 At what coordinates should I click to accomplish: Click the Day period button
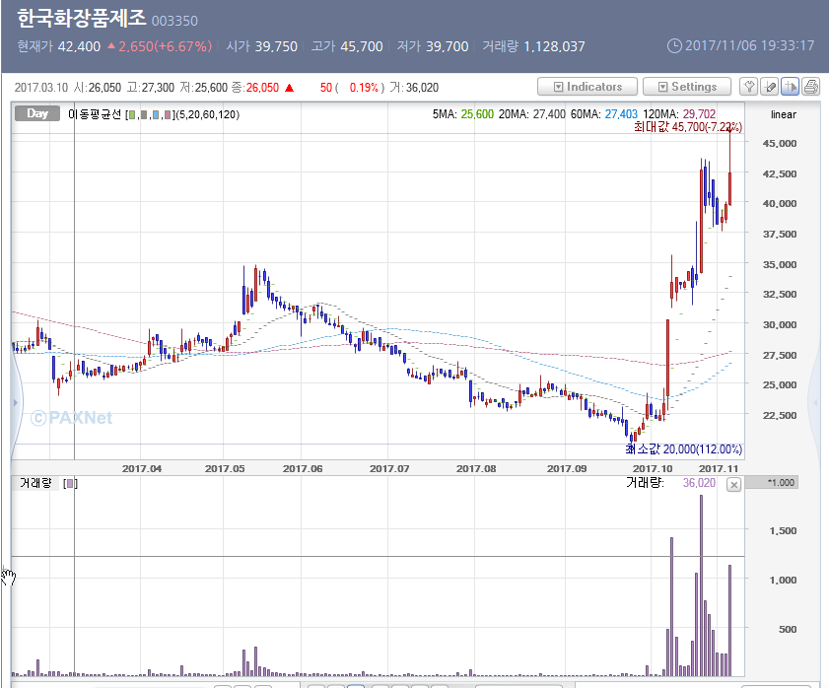pos(37,113)
